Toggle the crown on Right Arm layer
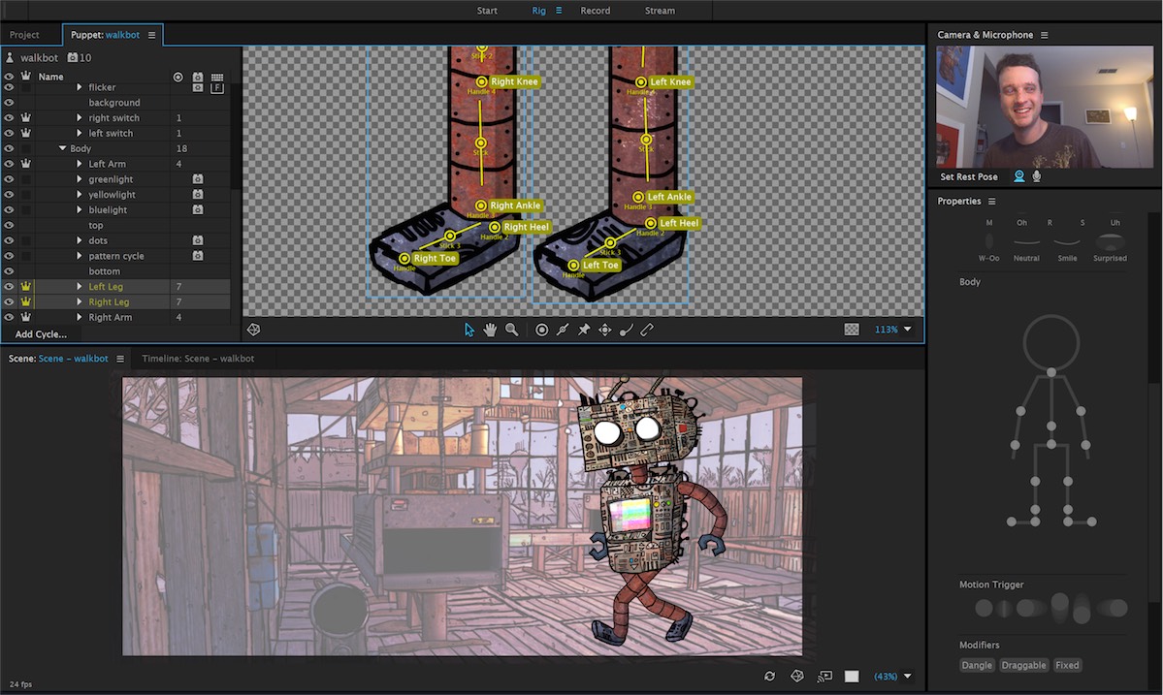Screen dimensions: 1163x695 pos(26,317)
